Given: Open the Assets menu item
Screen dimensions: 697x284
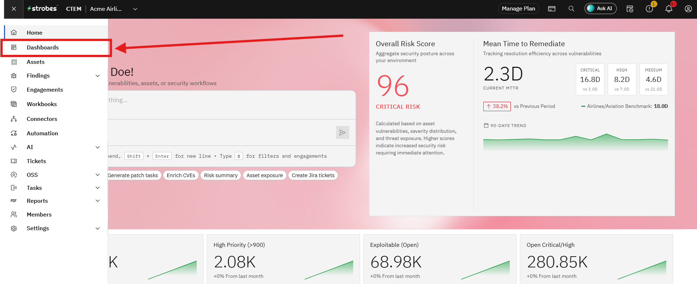Looking at the screenshot, I should (35, 62).
